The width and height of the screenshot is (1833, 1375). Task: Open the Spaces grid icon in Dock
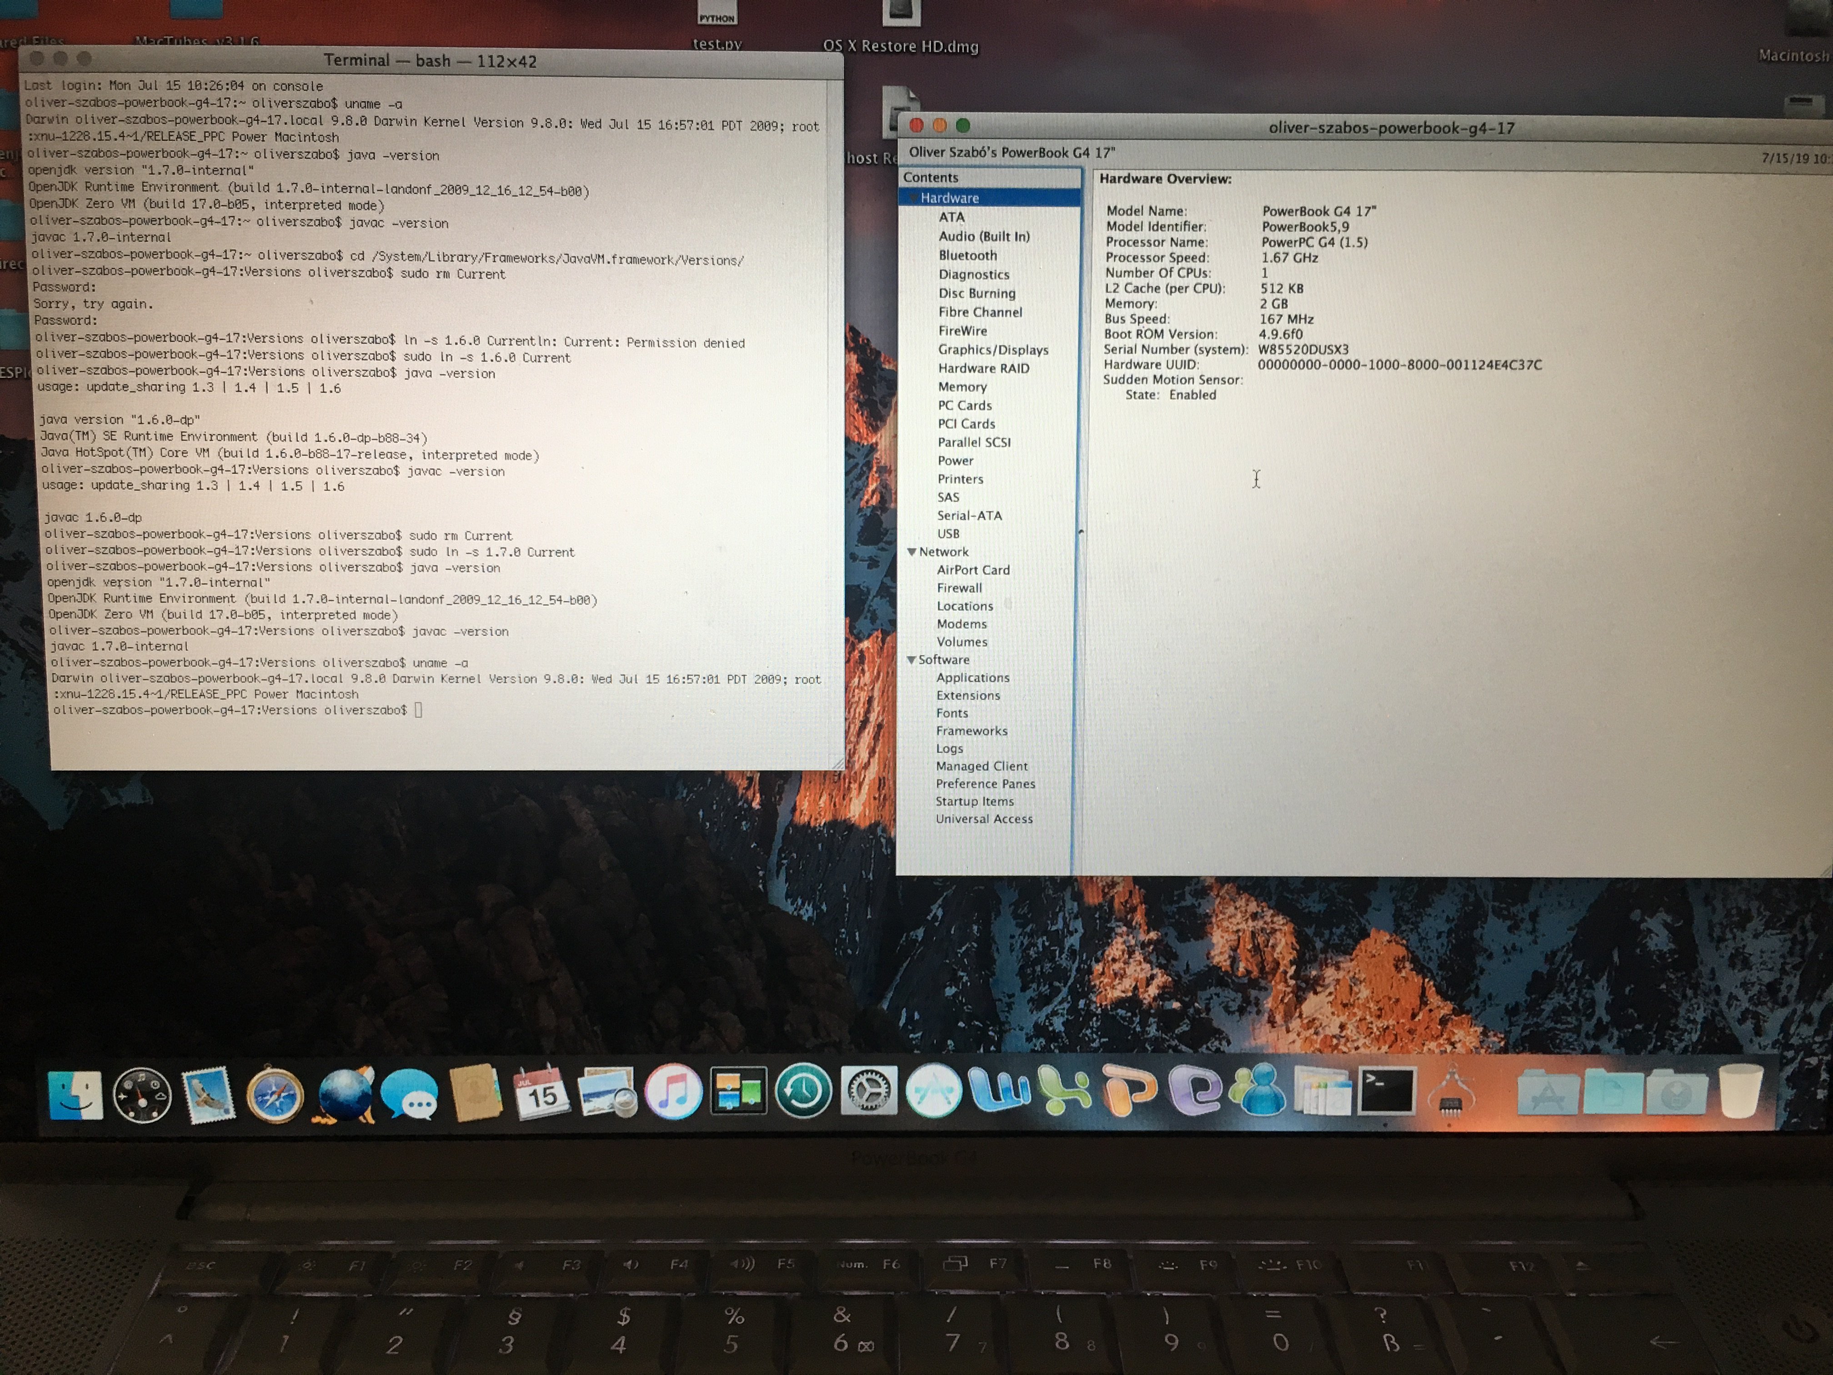pyautogui.click(x=738, y=1092)
